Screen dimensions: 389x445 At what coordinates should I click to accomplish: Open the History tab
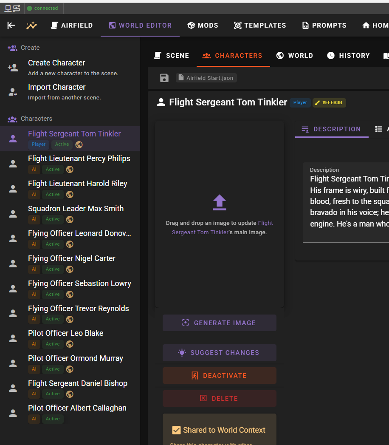coord(349,56)
